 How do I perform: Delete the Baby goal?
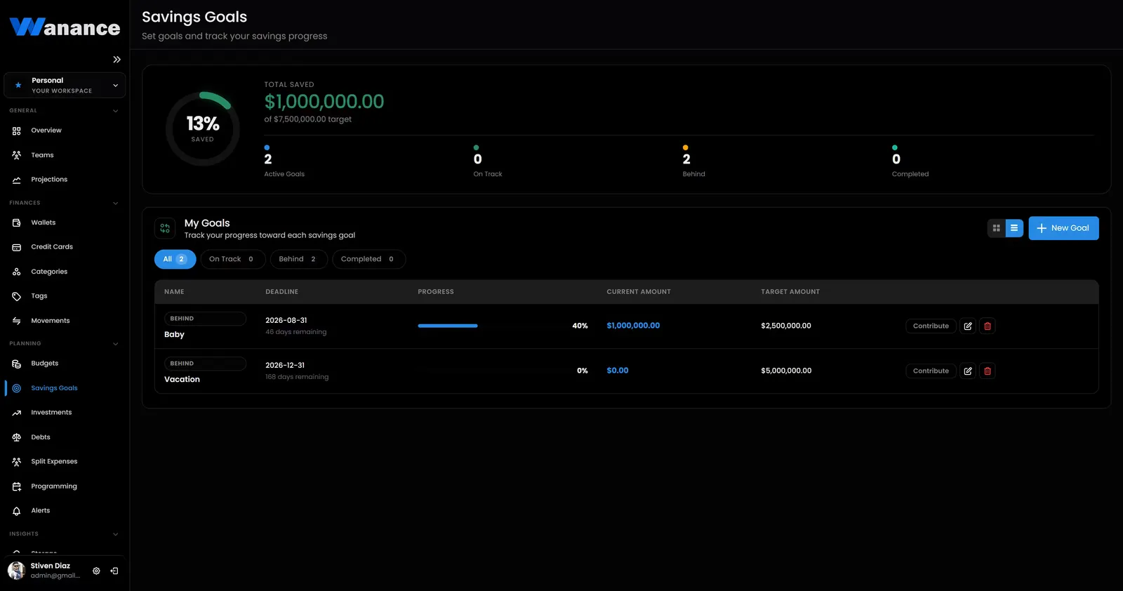[x=988, y=326]
